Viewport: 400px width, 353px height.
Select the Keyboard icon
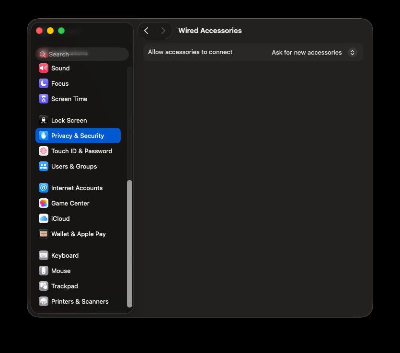coord(44,255)
